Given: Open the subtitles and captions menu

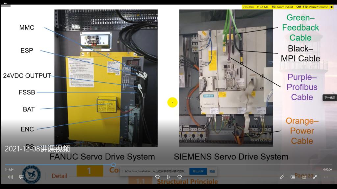Looking at the screenshot, I should [22, 177].
